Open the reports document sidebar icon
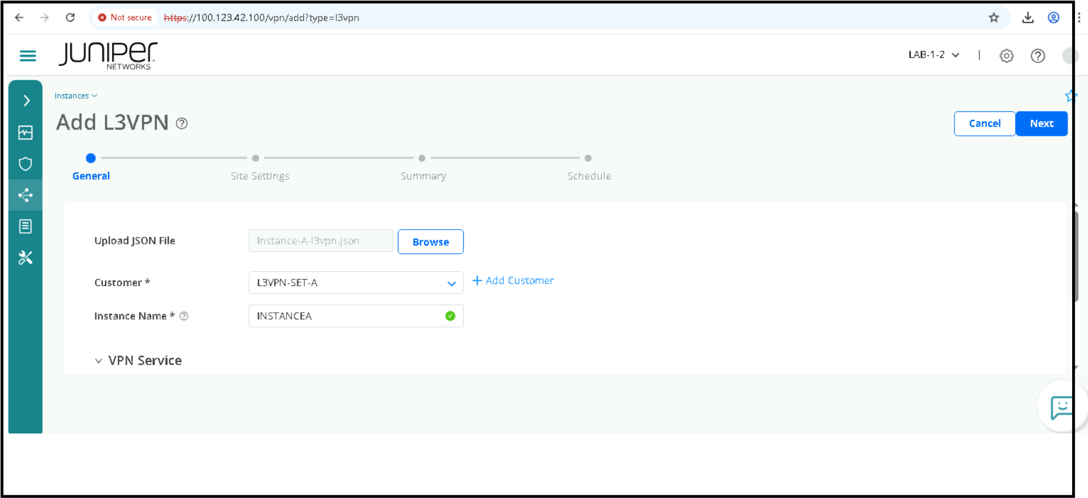 (x=26, y=226)
